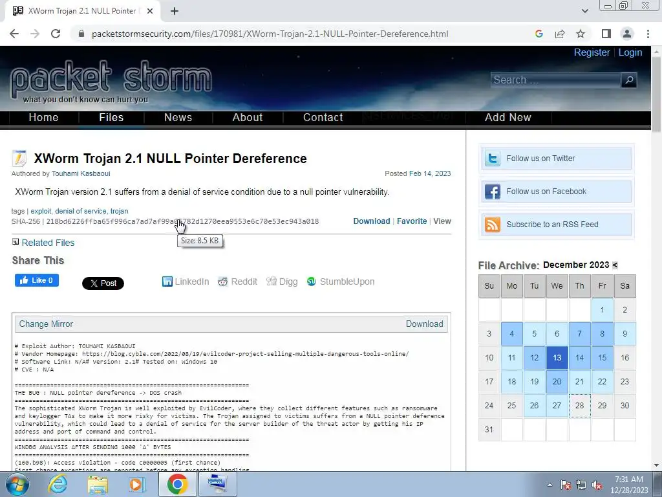Share the page on Digg
This screenshot has height=497, width=662.
pos(282,282)
